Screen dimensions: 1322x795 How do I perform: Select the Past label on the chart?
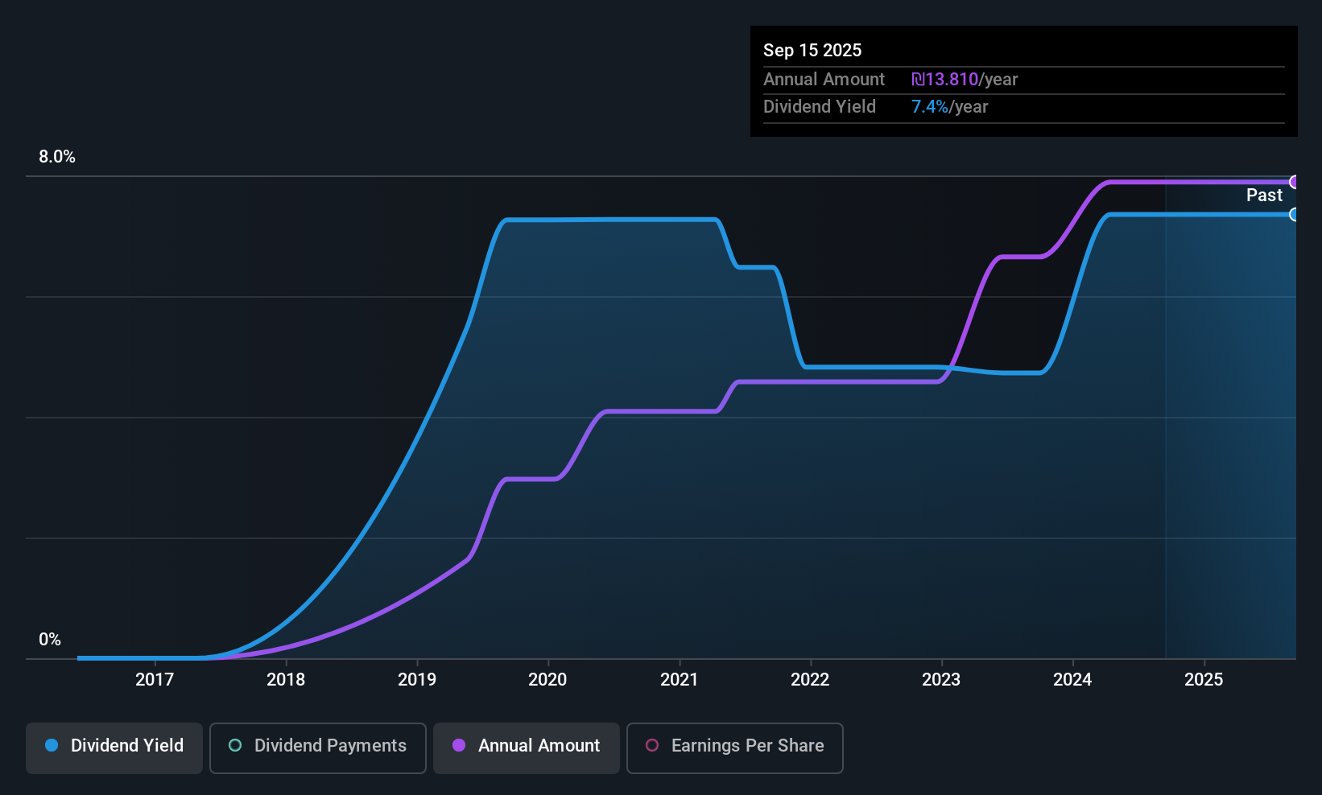(1264, 195)
